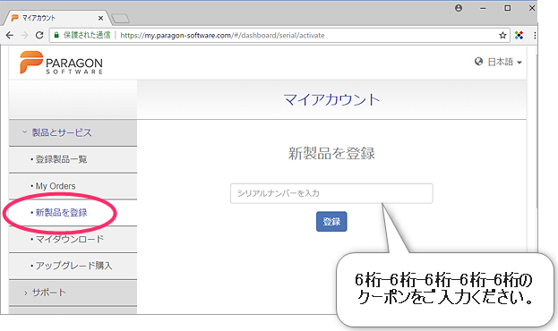Click the green secure padlock icon

tap(56, 35)
